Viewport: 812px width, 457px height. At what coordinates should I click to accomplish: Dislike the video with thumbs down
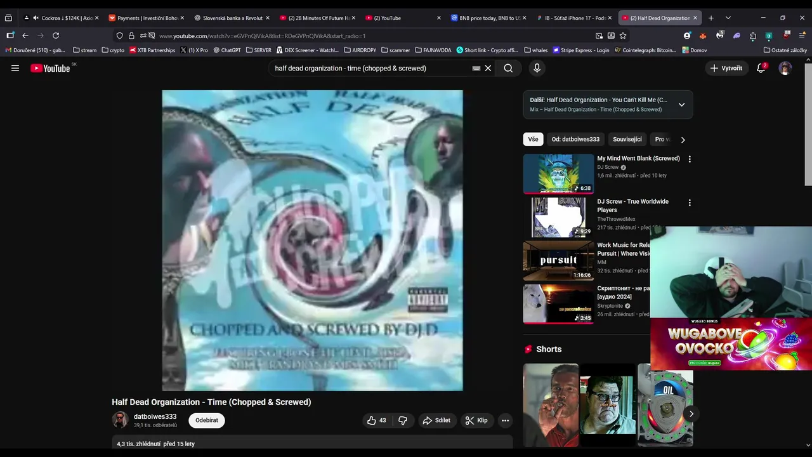click(402, 420)
